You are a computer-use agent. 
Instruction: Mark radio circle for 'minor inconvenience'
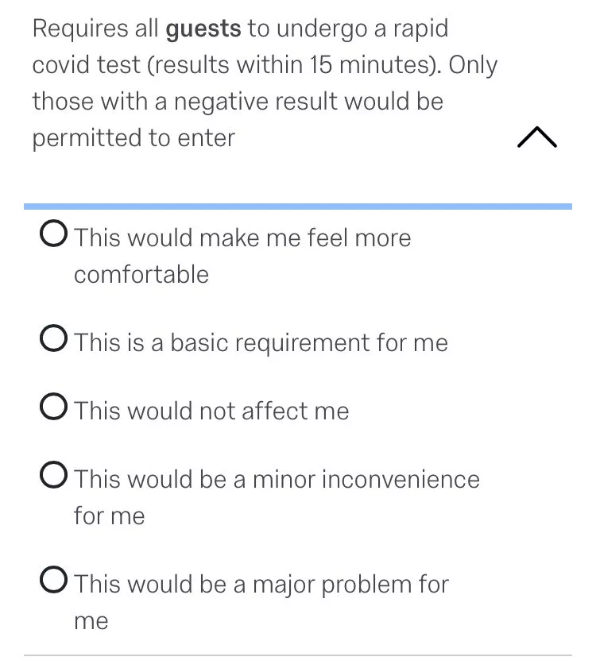coord(53,475)
